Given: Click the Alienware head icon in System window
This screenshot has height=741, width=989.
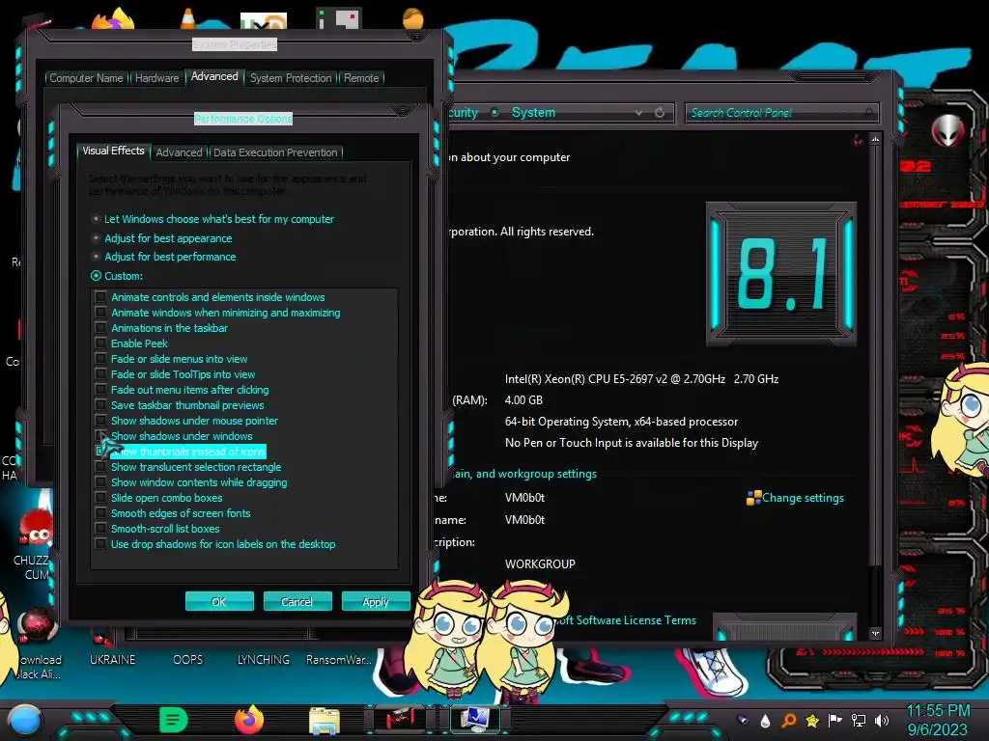Looking at the screenshot, I should point(947,130).
